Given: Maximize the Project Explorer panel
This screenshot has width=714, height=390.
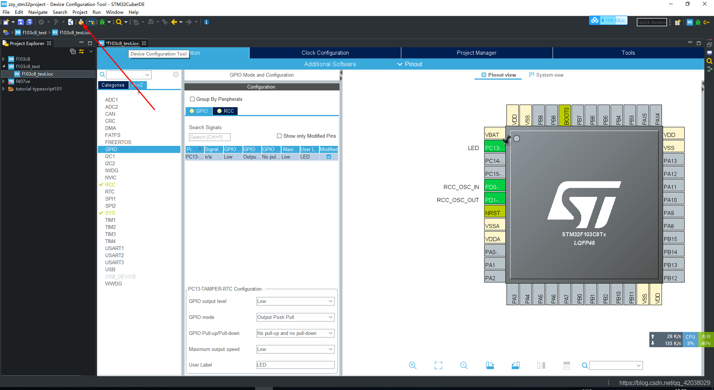Looking at the screenshot, I should [90, 43].
